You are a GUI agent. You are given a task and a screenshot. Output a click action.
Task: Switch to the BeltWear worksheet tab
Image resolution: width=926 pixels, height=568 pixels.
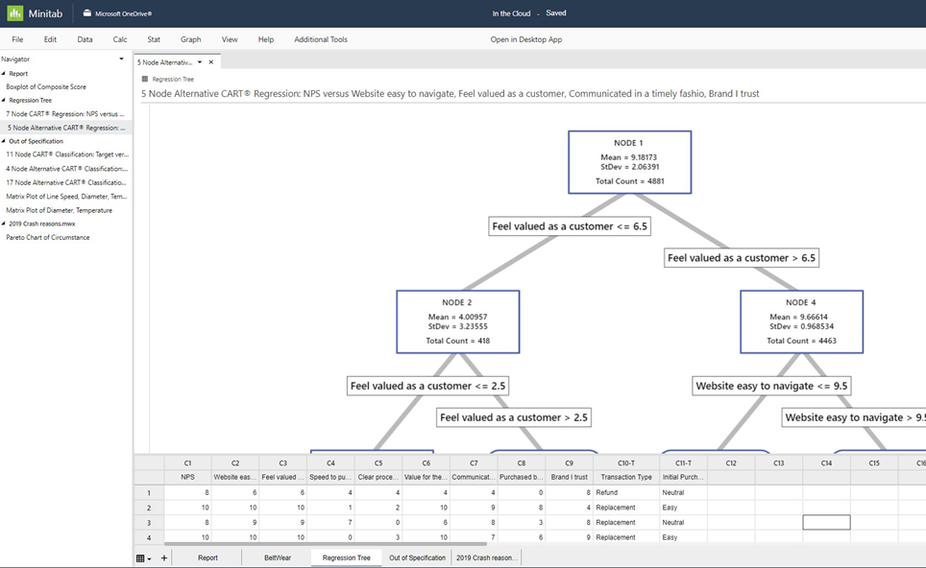pyautogui.click(x=278, y=558)
